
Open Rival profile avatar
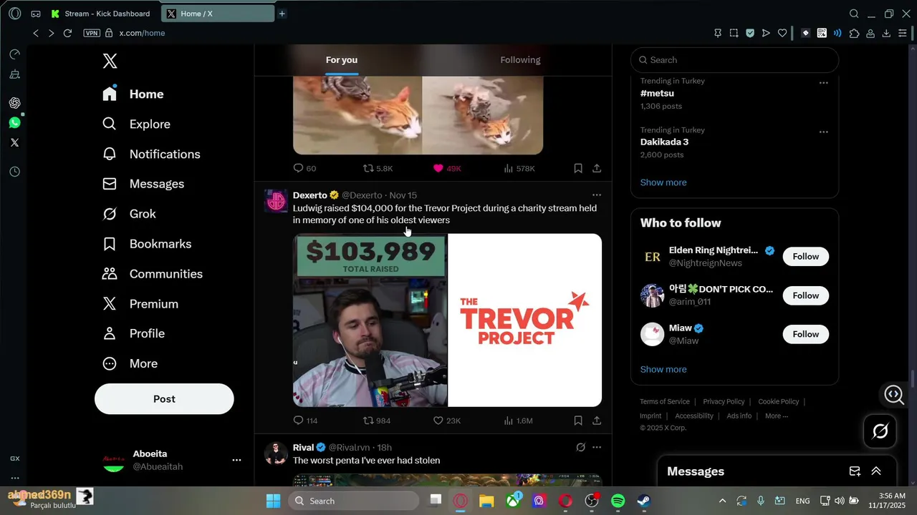276,453
